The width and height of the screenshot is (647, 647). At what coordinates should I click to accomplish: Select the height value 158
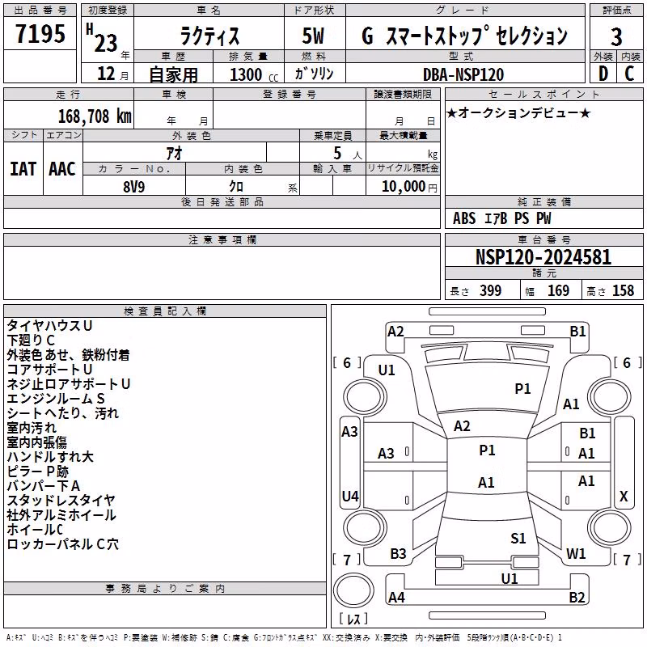[x=623, y=290]
